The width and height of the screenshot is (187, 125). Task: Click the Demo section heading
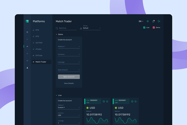61,34
